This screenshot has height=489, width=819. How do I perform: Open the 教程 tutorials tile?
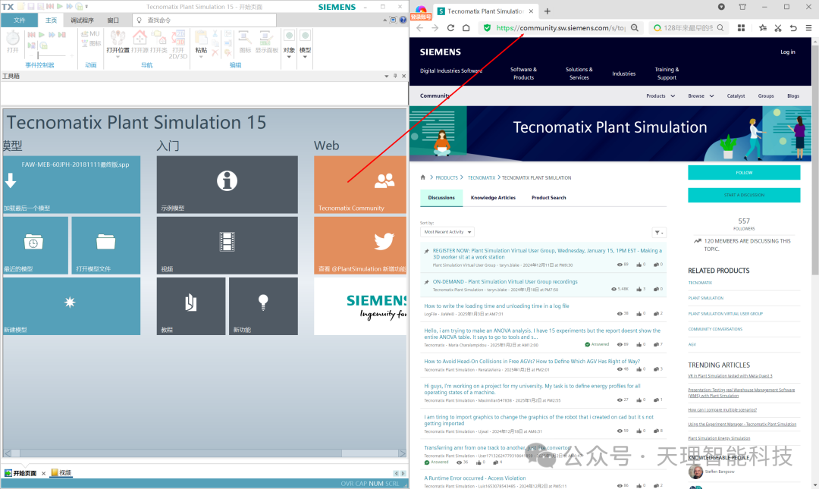point(191,306)
